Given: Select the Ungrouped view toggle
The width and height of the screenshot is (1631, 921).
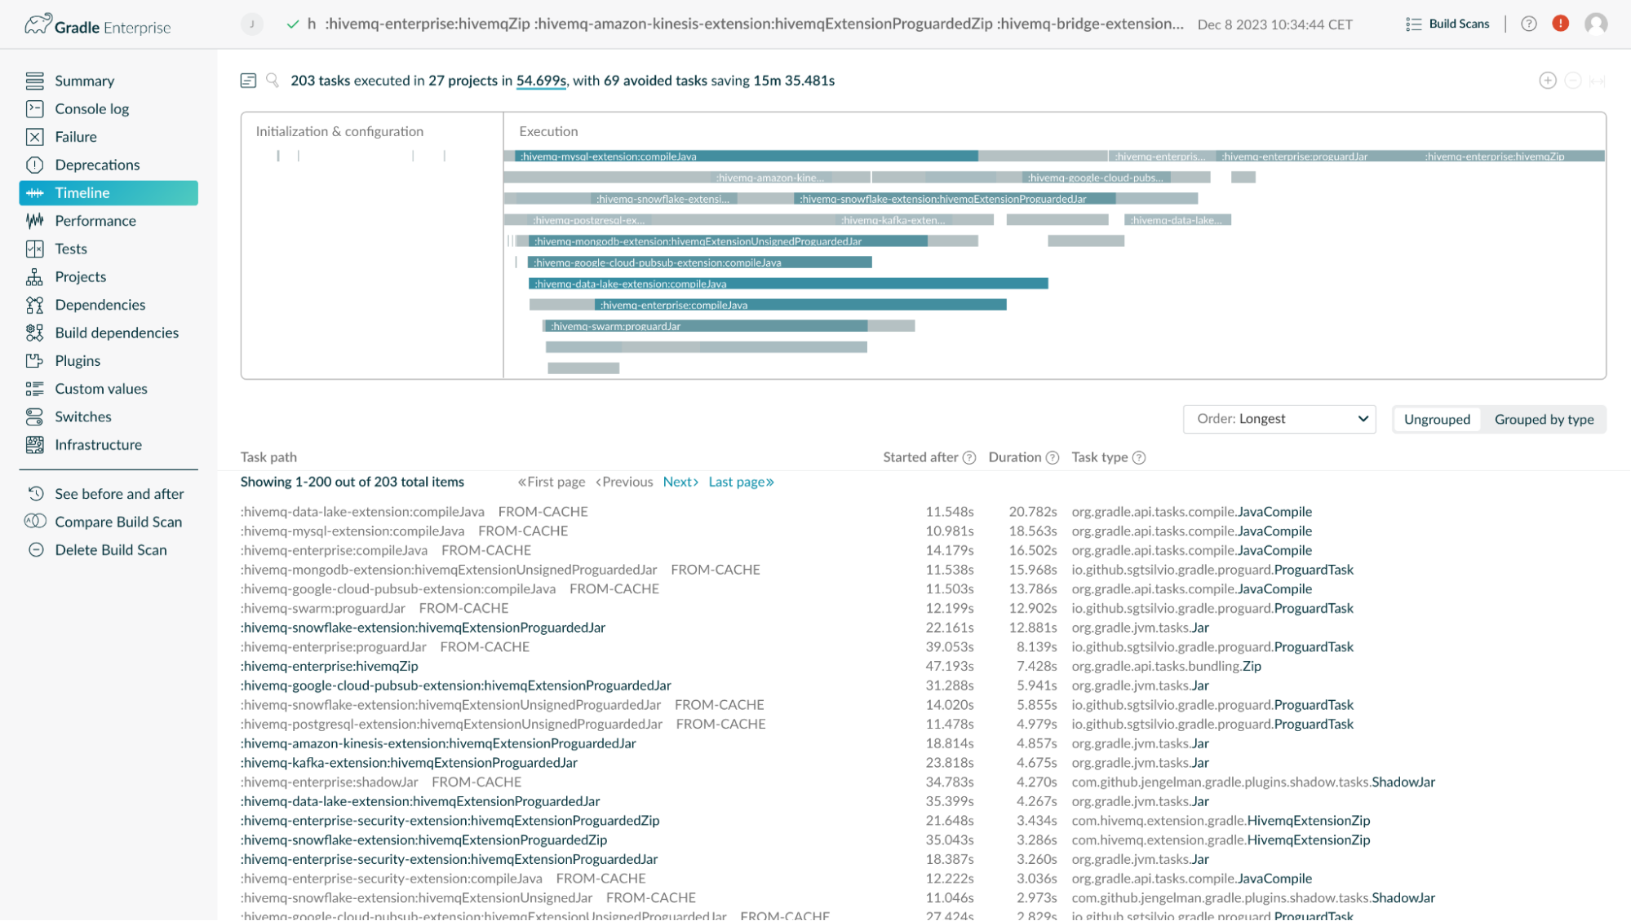Looking at the screenshot, I should 1436,419.
